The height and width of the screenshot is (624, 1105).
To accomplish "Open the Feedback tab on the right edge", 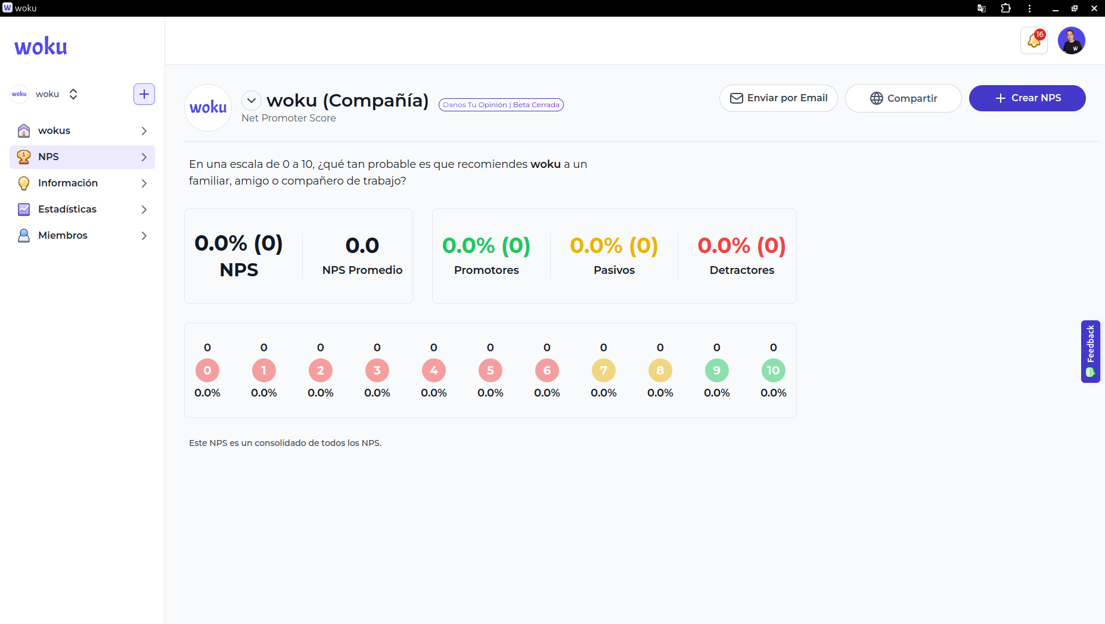I will coord(1091,351).
